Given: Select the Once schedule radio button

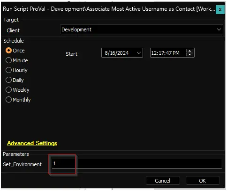Looking at the screenshot, I should 8,51.
